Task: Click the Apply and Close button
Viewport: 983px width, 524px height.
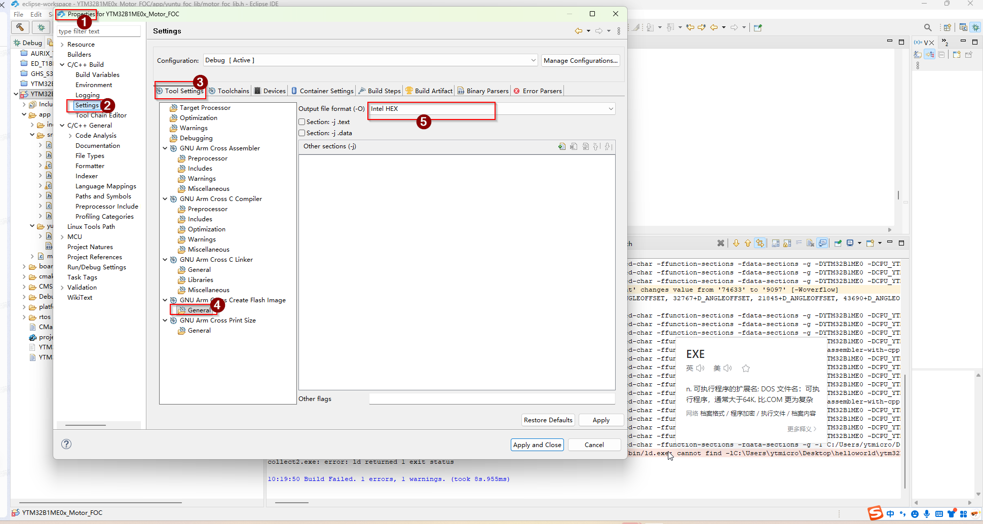Action: [x=537, y=445]
